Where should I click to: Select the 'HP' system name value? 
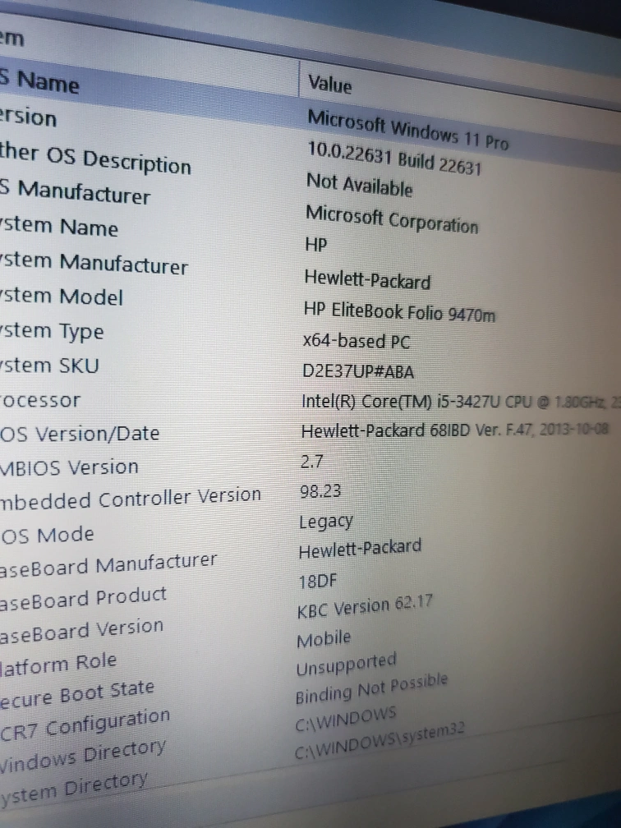tap(315, 245)
